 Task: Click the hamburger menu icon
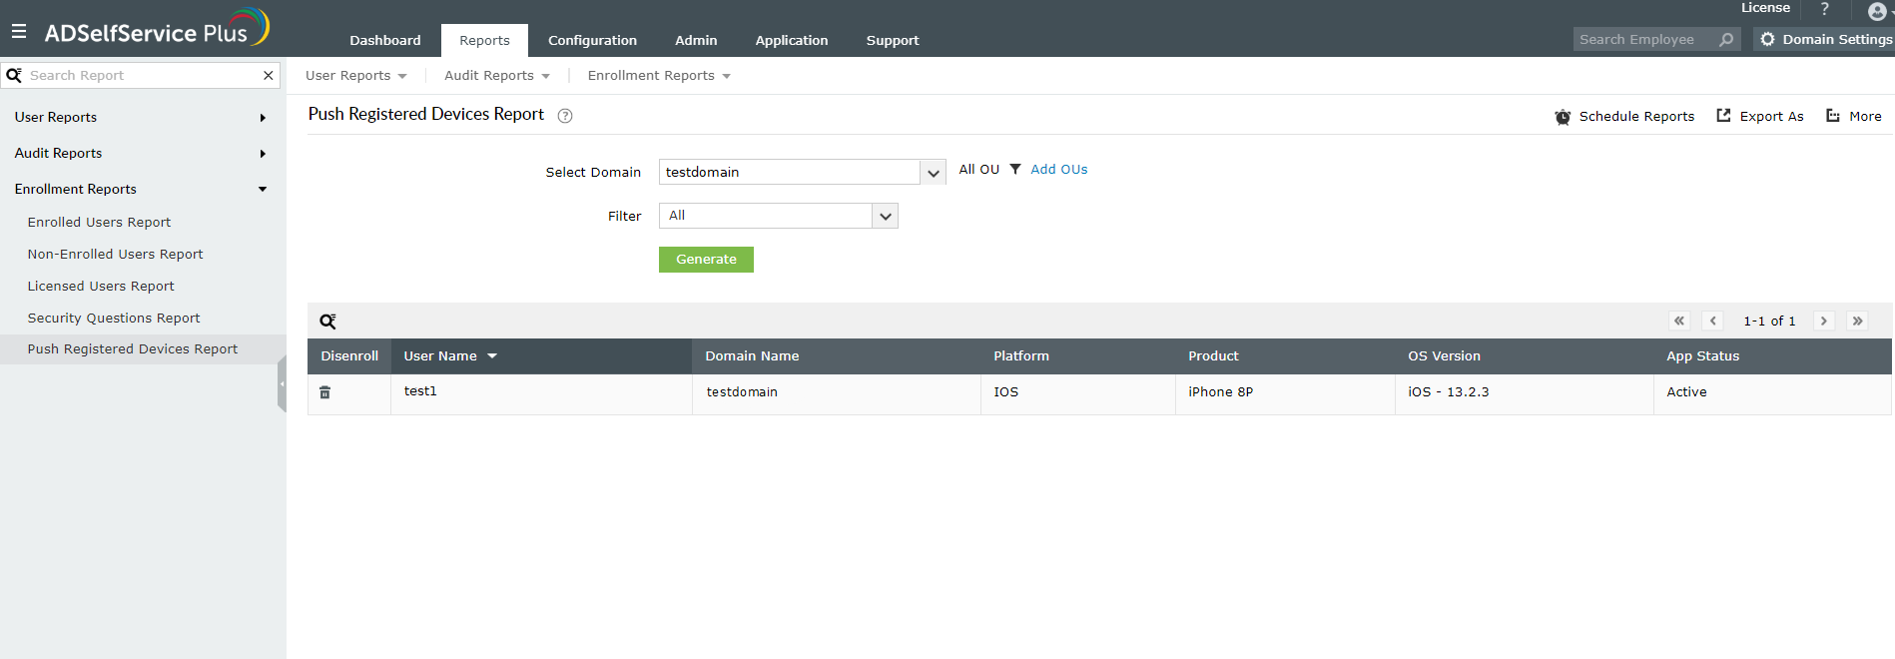click(x=19, y=32)
